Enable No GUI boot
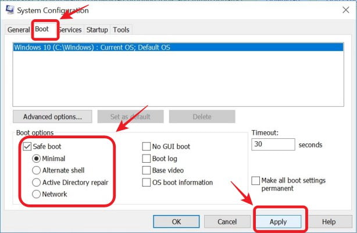 [x=147, y=146]
